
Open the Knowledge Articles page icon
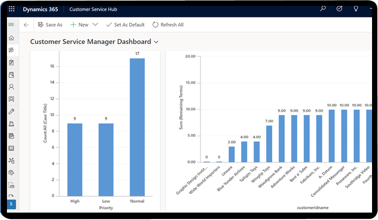point(11,136)
